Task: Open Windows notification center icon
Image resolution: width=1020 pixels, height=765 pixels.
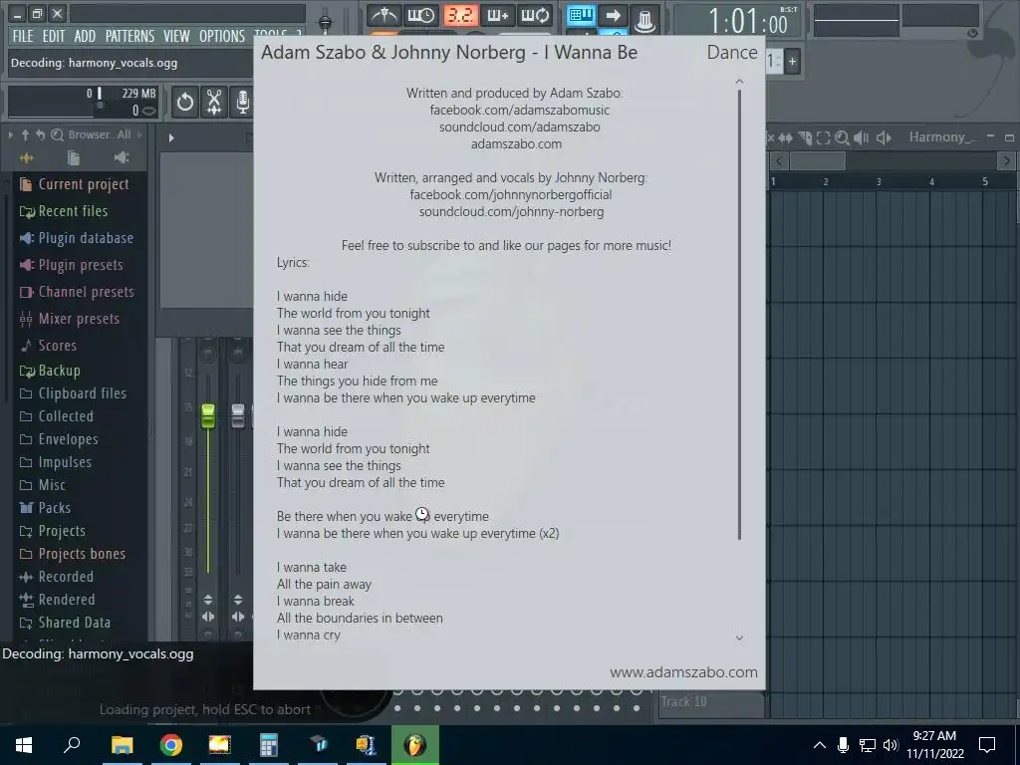Action: tap(987, 745)
